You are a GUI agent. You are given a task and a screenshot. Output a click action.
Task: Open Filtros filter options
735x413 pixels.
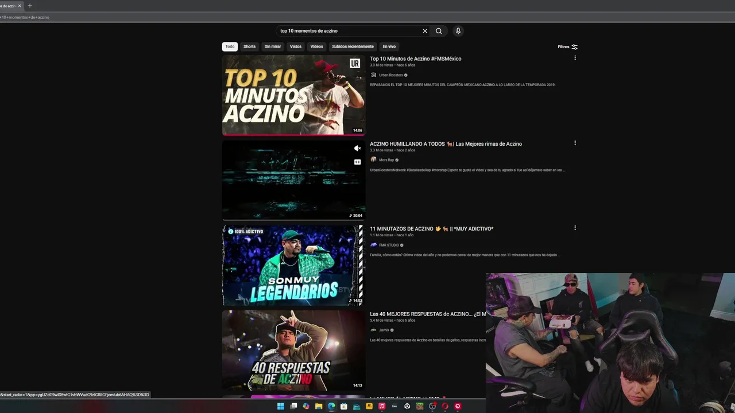(567, 46)
